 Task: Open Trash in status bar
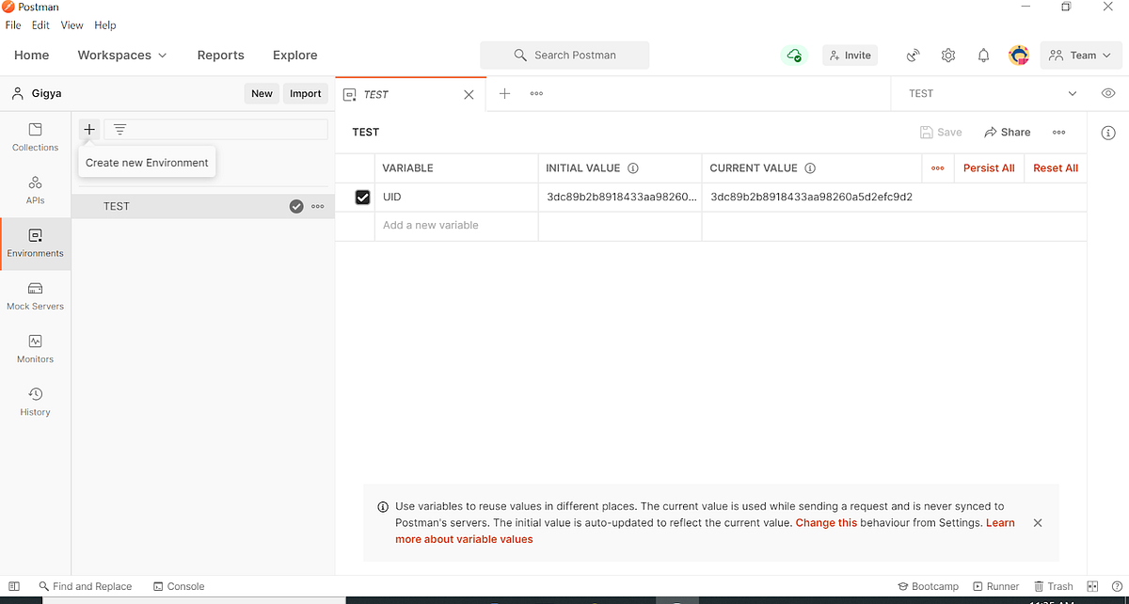(x=1054, y=586)
